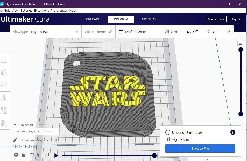247x161 pixels.
Task: Click the adhesion On icon
Action: [x=209, y=32]
